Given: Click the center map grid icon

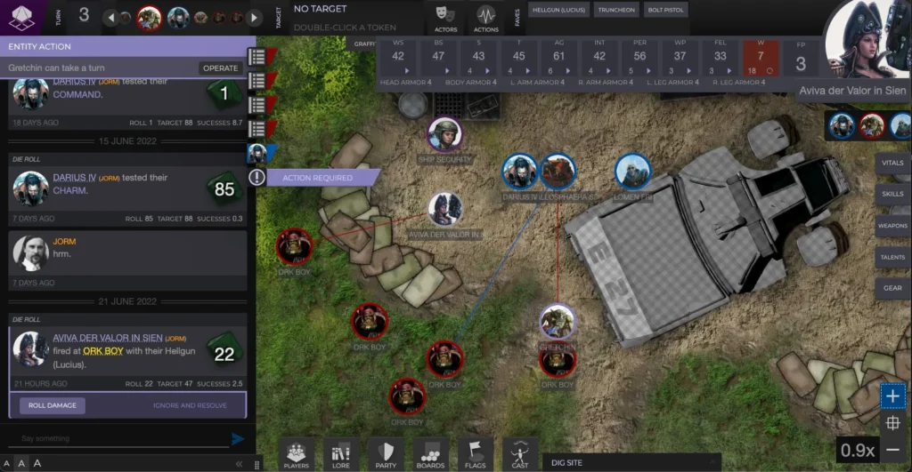Looking at the screenshot, I should pos(892,422).
